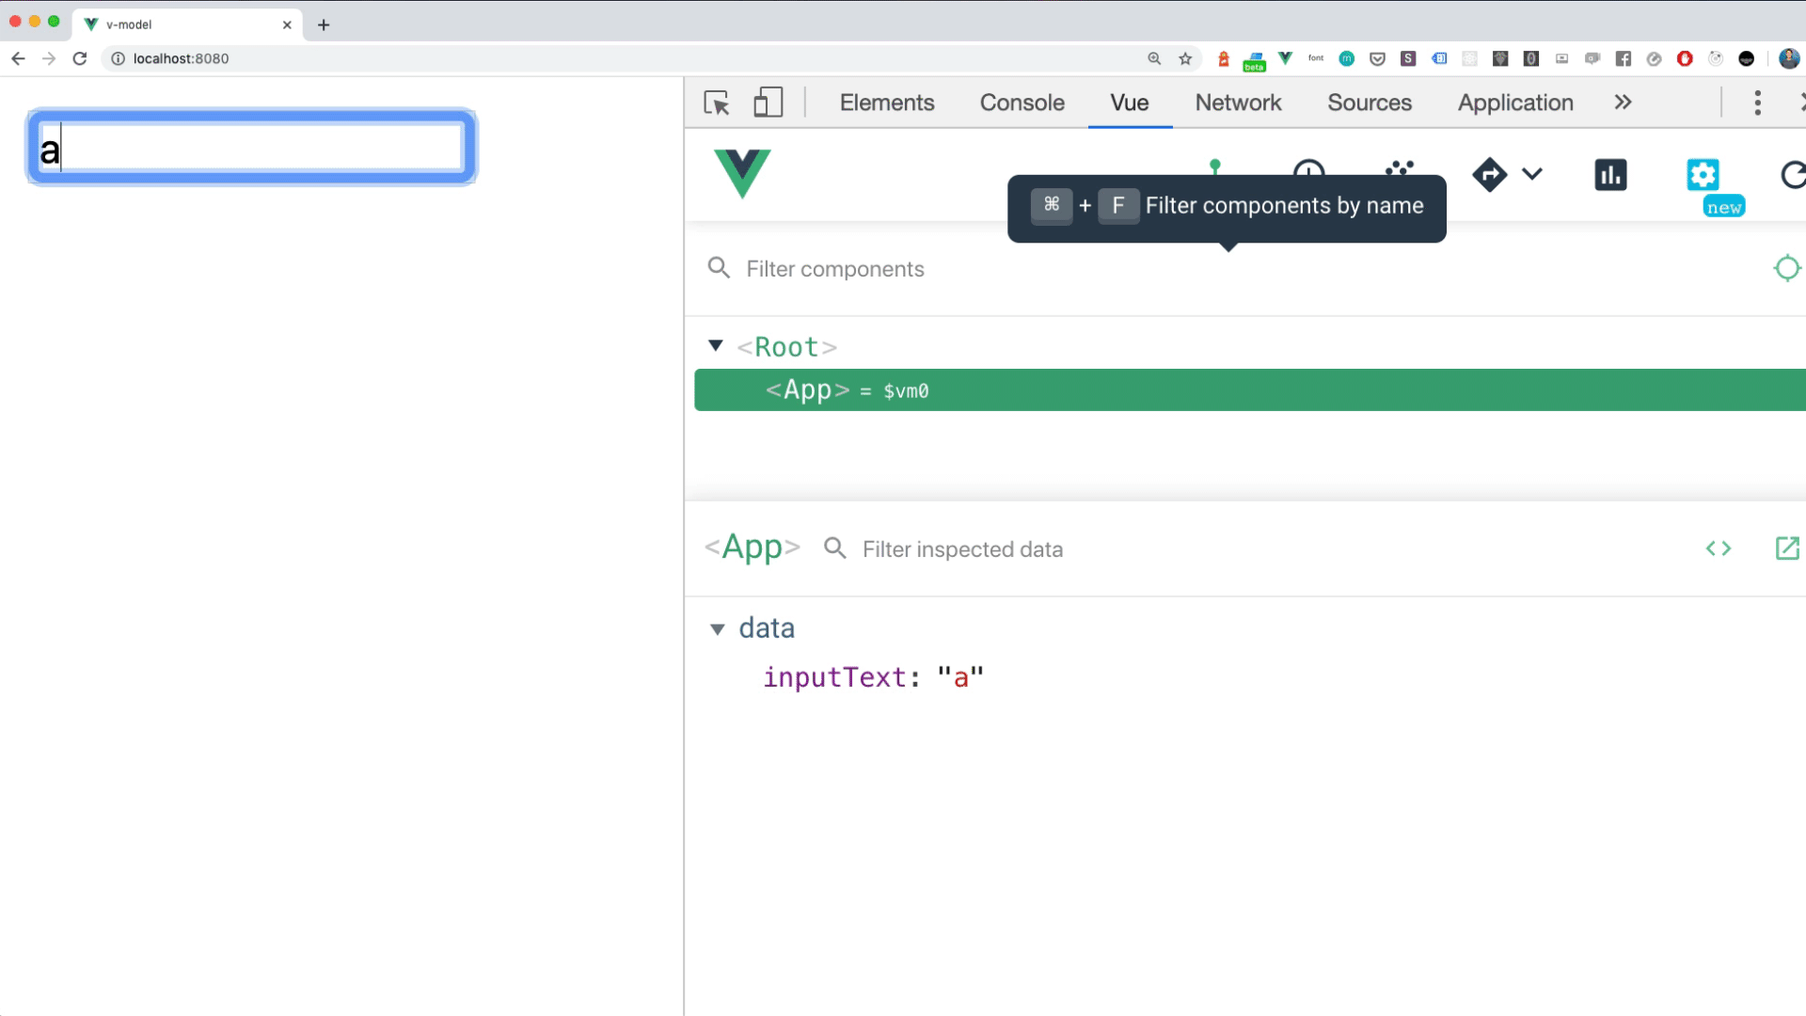Bookmark this page with star icon
This screenshot has height=1016, width=1806.
[x=1185, y=58]
